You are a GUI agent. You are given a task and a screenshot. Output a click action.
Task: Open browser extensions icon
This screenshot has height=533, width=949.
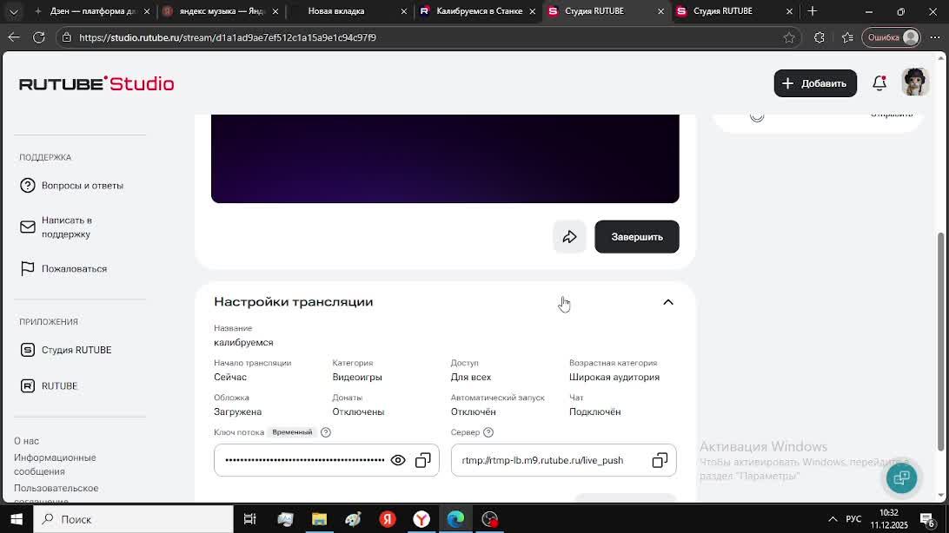[x=819, y=37]
